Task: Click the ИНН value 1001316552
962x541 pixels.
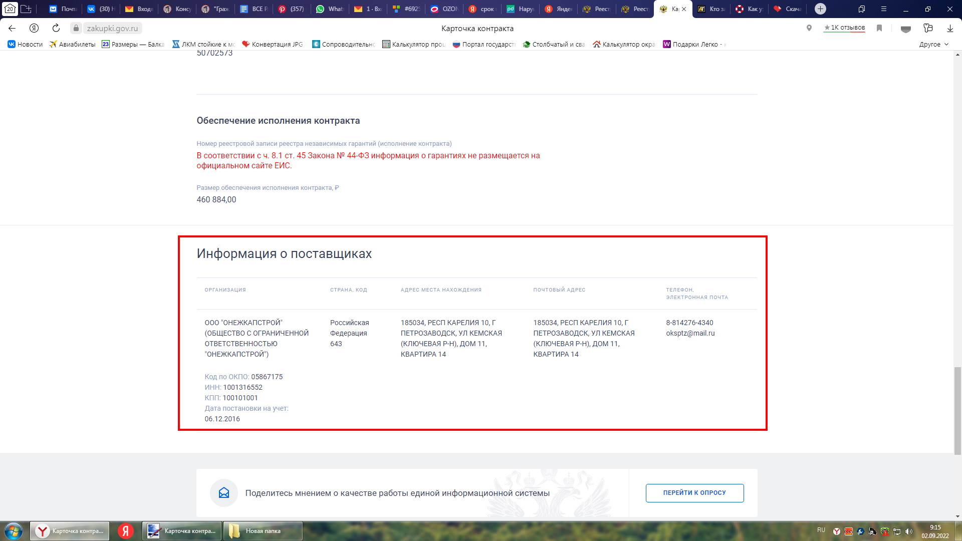Action: pos(243,387)
